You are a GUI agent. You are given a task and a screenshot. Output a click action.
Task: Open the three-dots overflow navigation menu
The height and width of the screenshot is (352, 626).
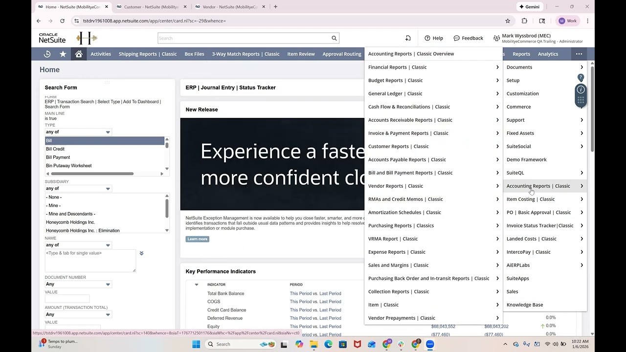[579, 54]
